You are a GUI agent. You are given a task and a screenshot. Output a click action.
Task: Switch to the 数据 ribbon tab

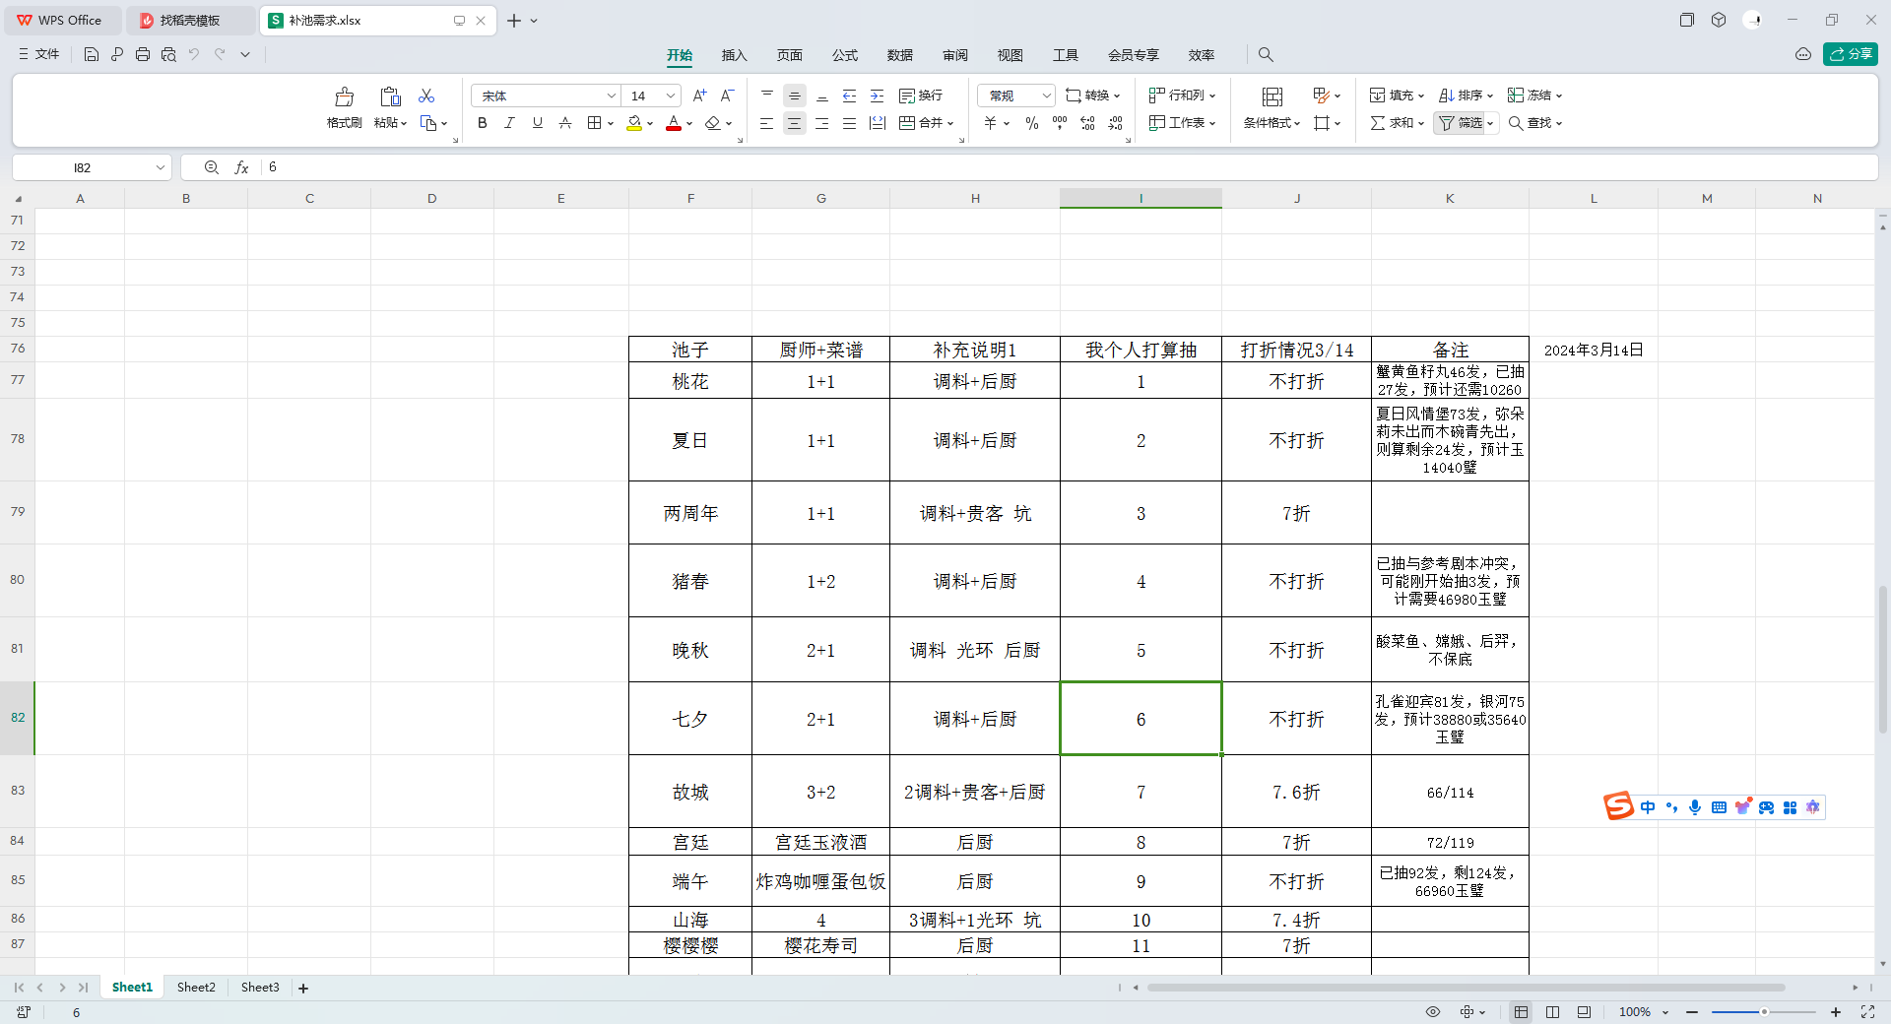pyautogui.click(x=900, y=55)
